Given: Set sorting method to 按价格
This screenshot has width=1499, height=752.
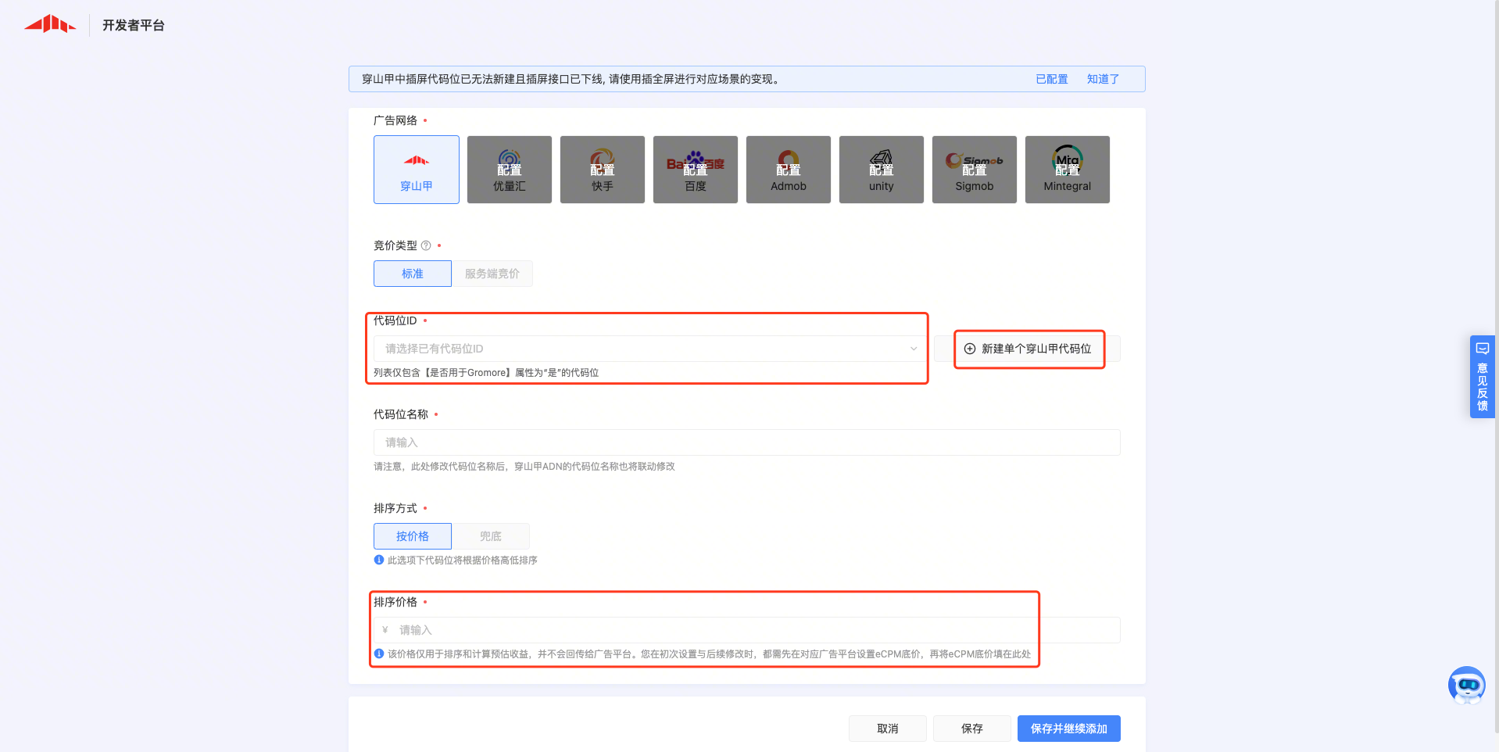Looking at the screenshot, I should click(412, 536).
